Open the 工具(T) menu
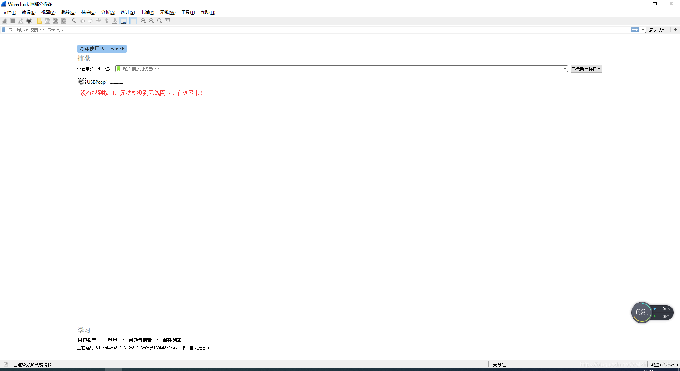The image size is (680, 371). (188, 12)
